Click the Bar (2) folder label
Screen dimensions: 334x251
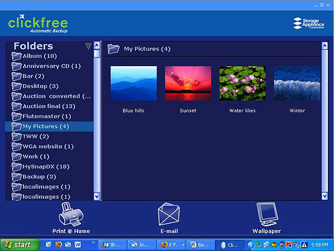pos(33,76)
